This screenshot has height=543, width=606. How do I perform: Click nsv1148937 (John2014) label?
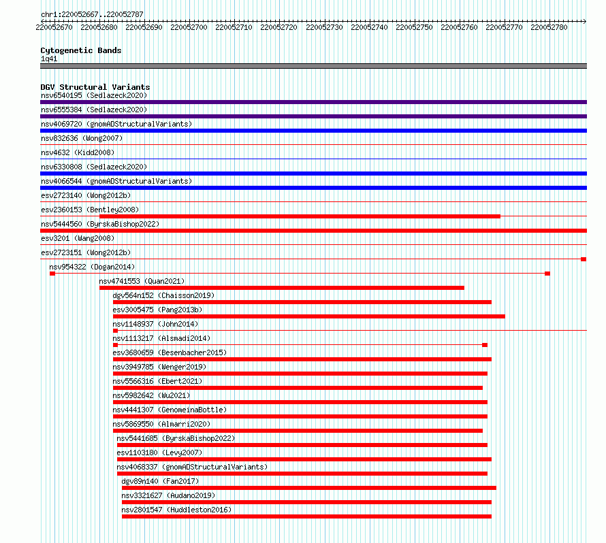pos(155,324)
